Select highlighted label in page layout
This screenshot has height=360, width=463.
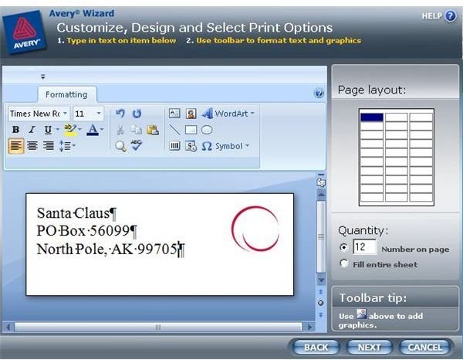click(372, 117)
